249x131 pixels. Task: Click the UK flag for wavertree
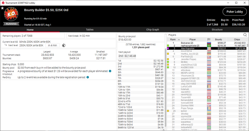[209, 122]
